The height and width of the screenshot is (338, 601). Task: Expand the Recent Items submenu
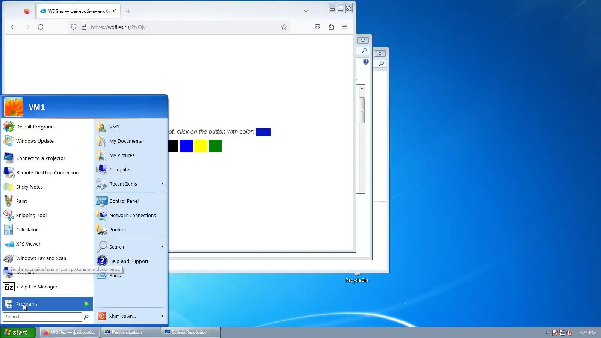tap(130, 184)
